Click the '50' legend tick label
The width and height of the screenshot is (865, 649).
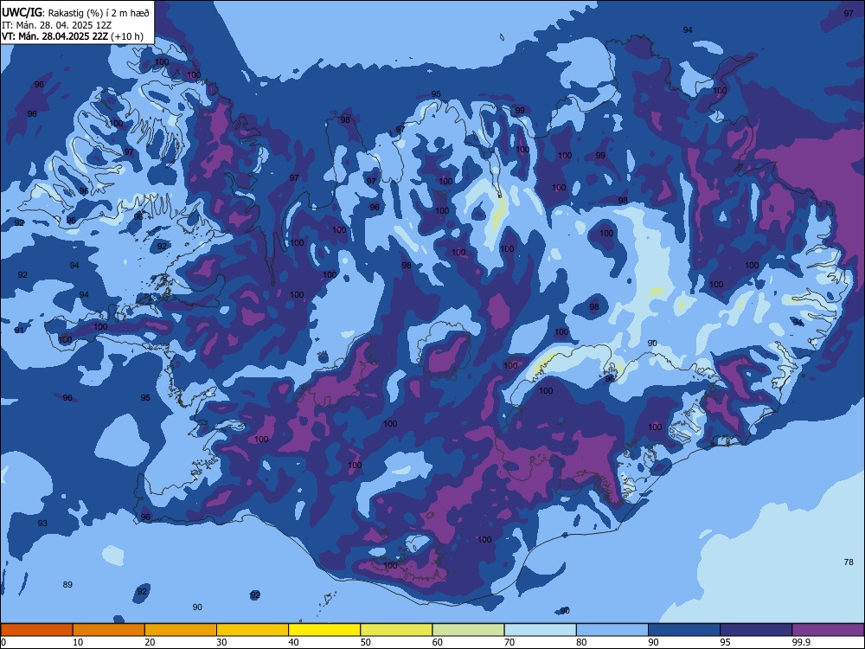click(366, 642)
